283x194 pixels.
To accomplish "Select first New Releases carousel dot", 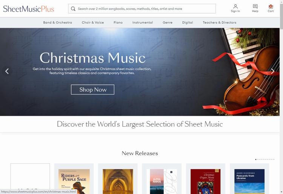I will (256, 160).
